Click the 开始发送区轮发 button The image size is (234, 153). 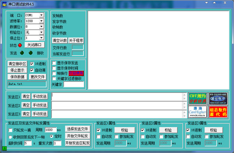78,143
